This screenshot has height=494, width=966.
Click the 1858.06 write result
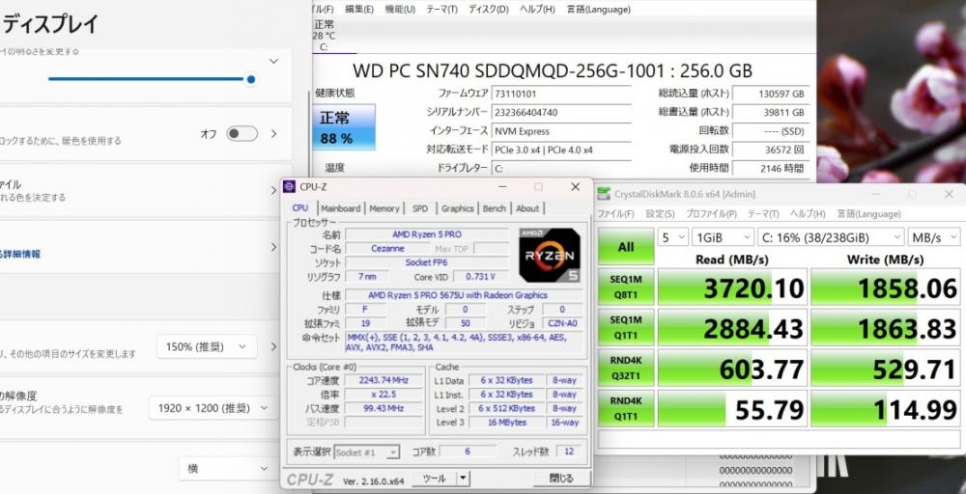(x=885, y=288)
